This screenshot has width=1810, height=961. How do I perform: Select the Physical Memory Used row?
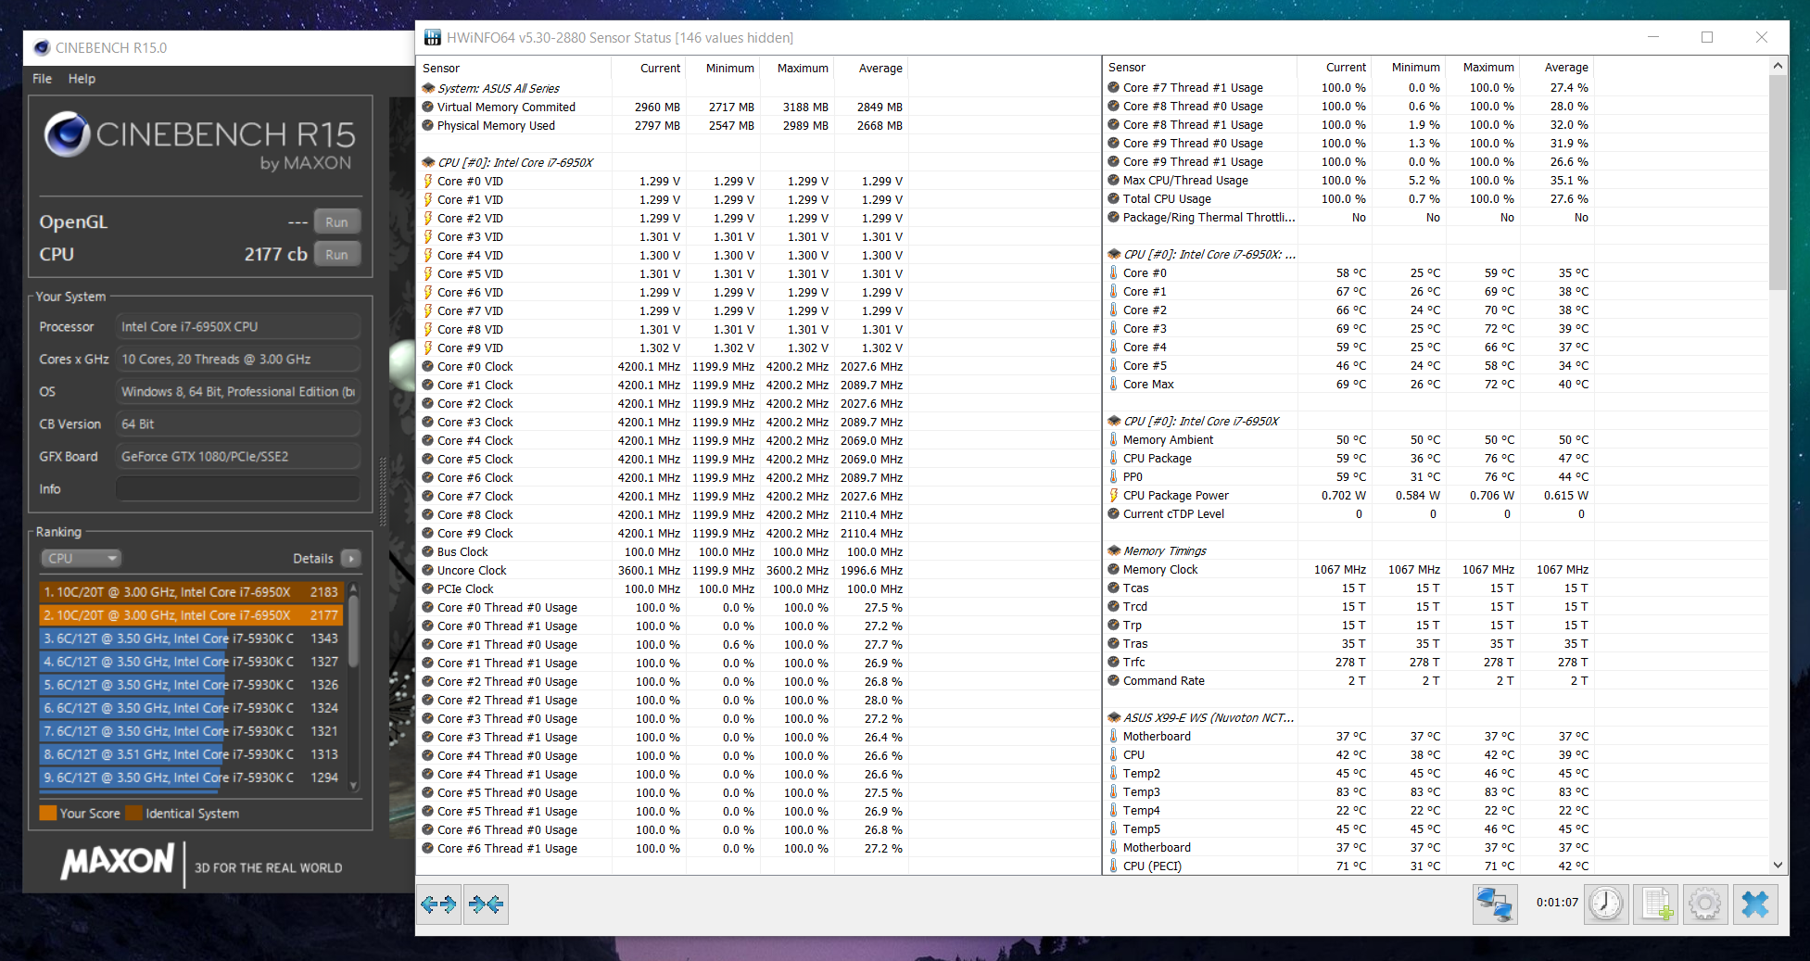point(663,126)
